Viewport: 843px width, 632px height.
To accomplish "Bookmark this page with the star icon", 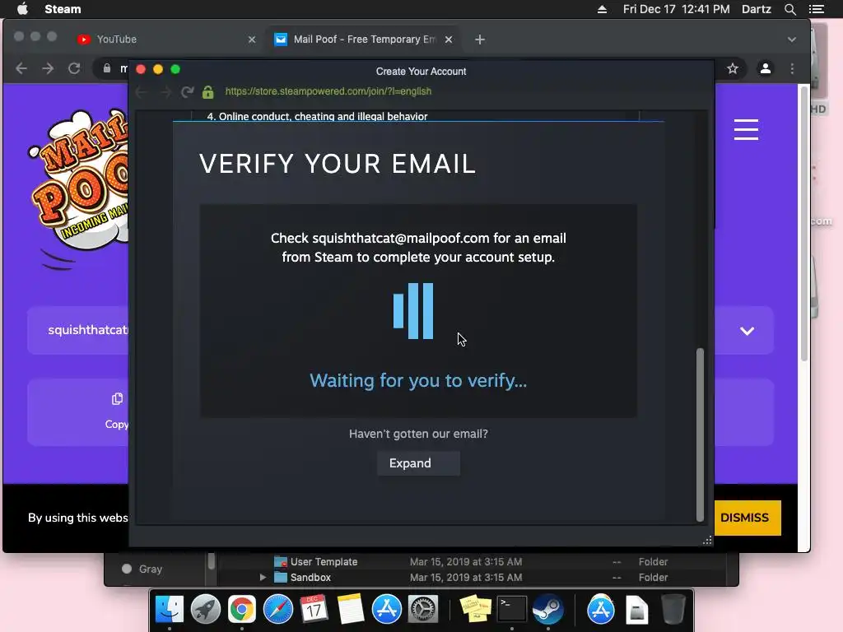I will [x=732, y=68].
